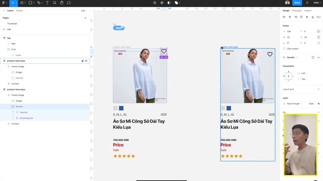
Task: Click the go to main component icon
Action: (313, 57)
